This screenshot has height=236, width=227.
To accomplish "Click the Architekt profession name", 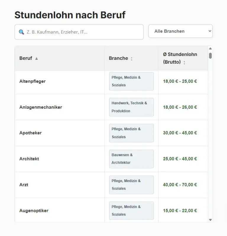I will click(x=29, y=159).
